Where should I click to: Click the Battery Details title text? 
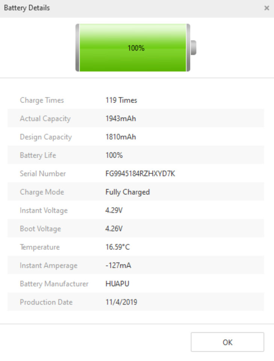pyautogui.click(x=27, y=8)
